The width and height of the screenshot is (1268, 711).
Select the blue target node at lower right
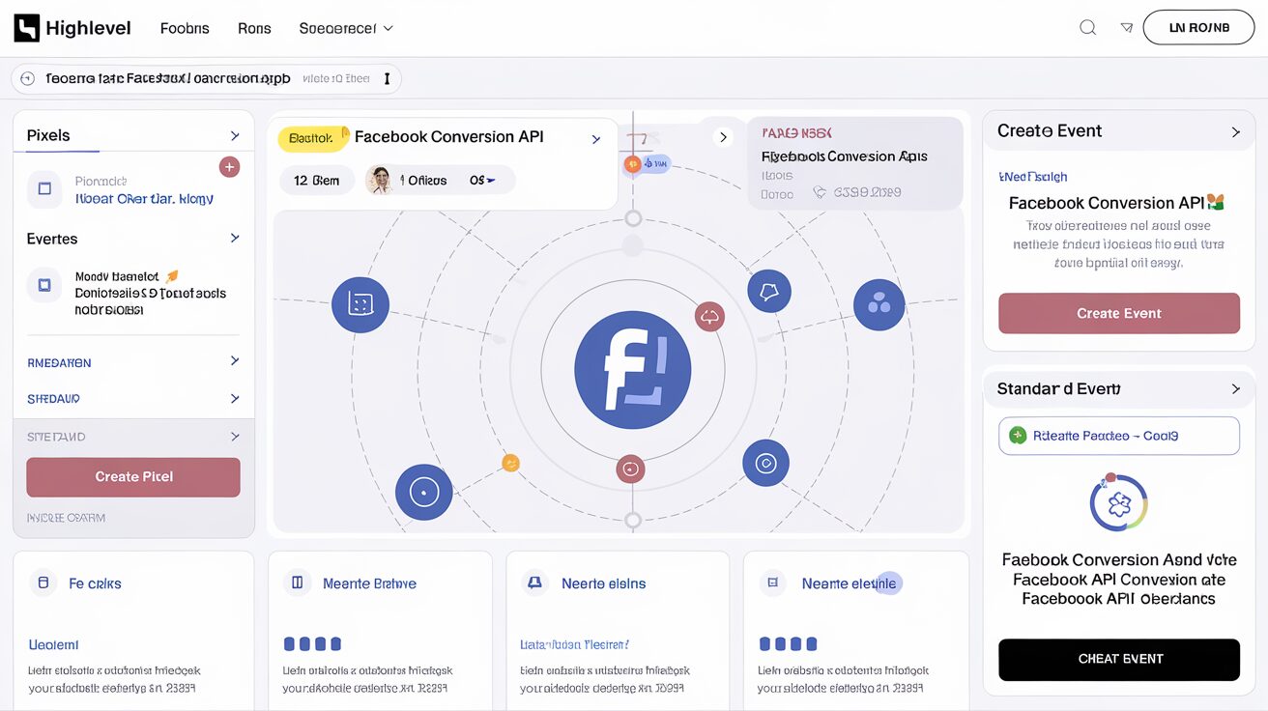click(765, 463)
